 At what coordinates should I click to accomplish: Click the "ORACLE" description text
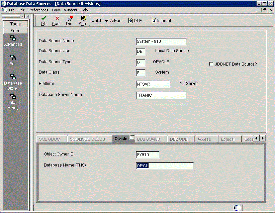161,62
